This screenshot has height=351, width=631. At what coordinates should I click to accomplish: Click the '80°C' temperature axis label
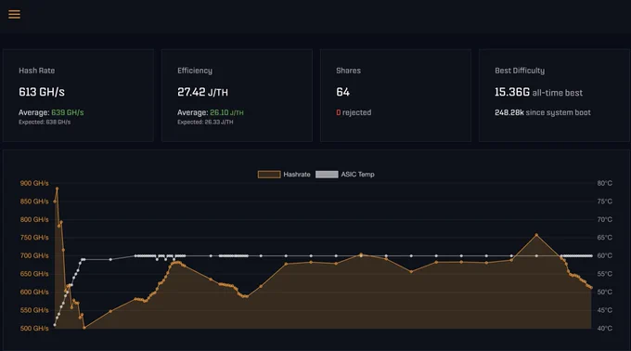604,183
